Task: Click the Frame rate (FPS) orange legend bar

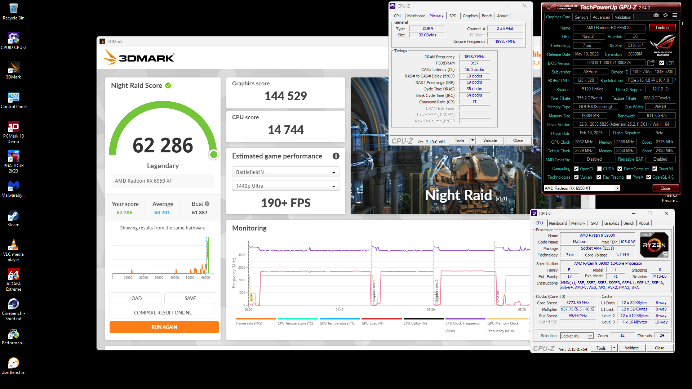Action: [x=256, y=319]
